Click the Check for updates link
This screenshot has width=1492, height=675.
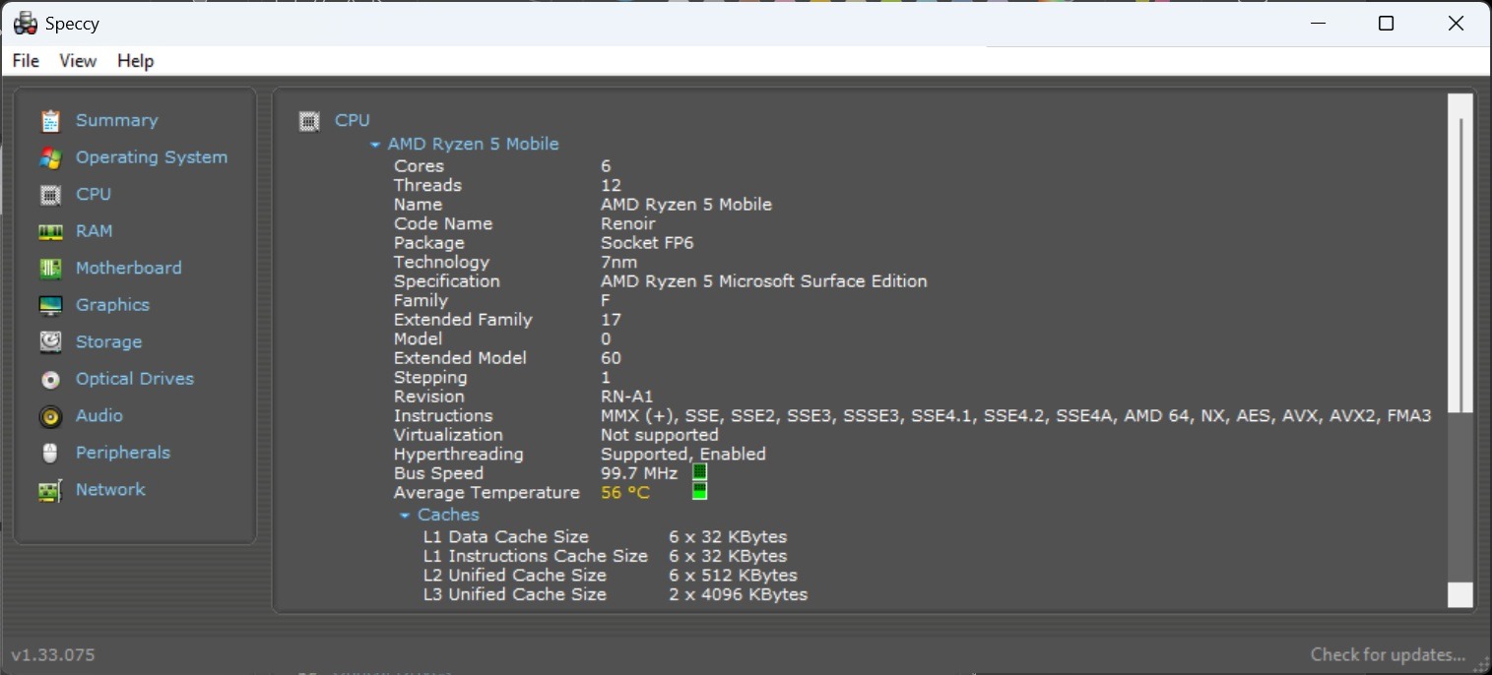point(1387,654)
